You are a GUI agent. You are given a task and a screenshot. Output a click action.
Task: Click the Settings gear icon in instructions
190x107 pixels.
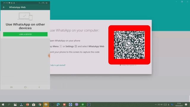tap(76, 46)
